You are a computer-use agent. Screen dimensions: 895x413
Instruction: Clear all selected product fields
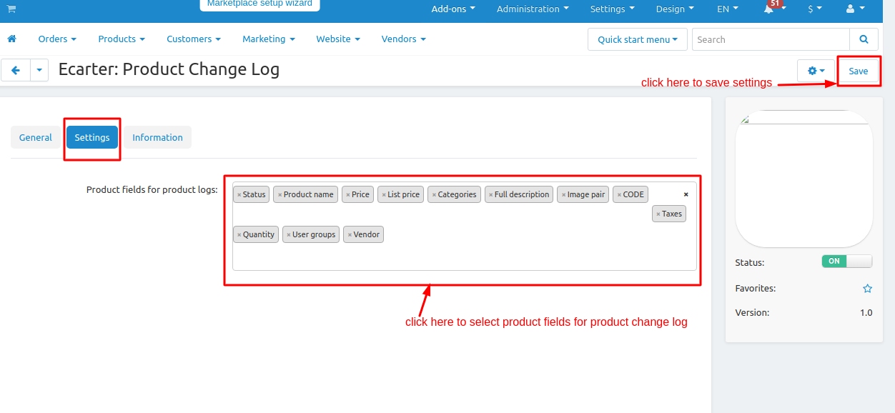point(686,194)
